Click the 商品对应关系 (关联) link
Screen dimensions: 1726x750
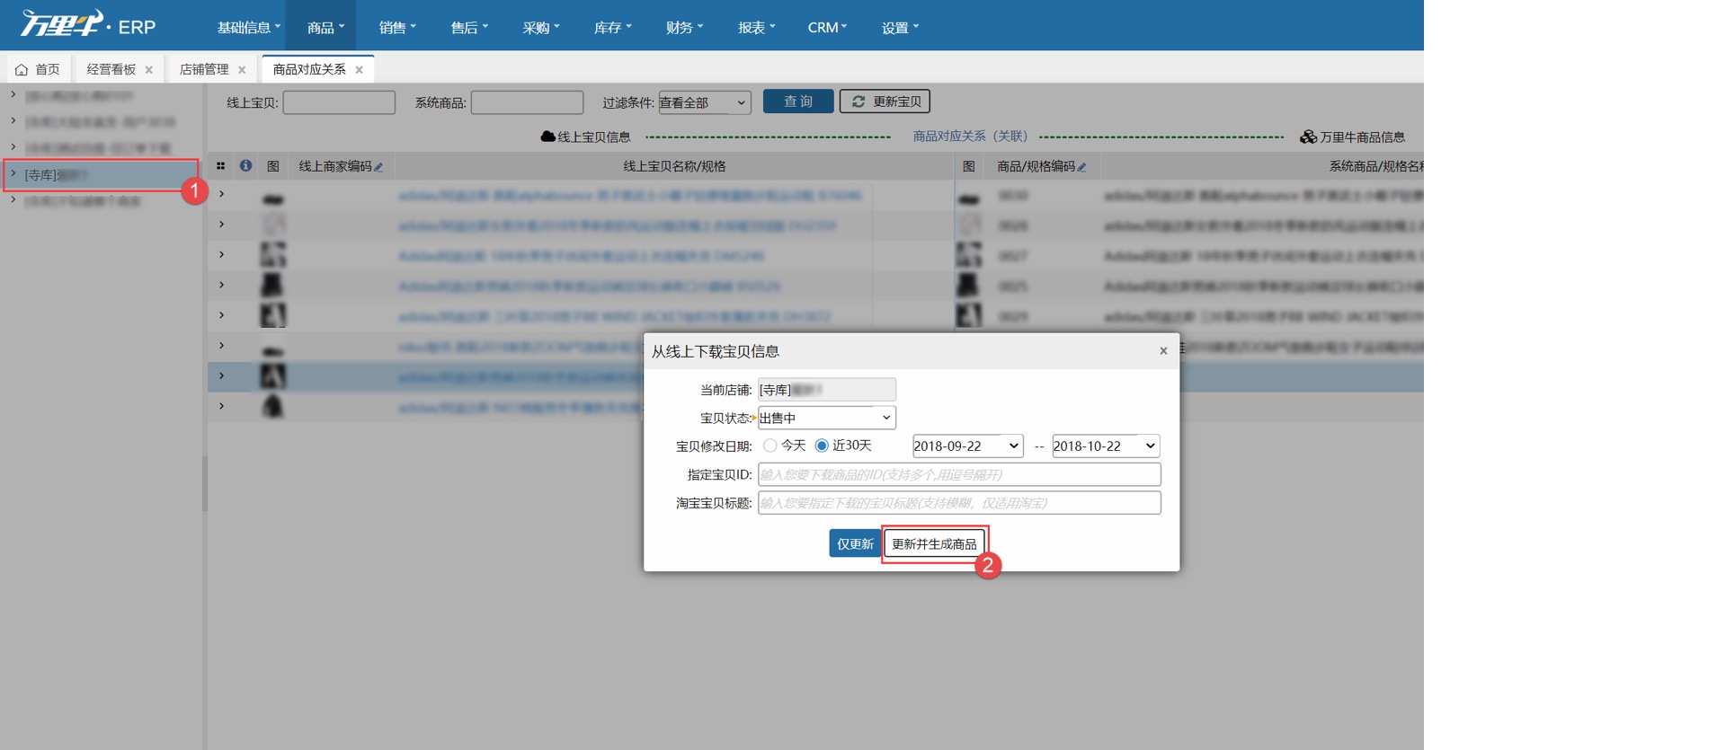[x=970, y=137]
